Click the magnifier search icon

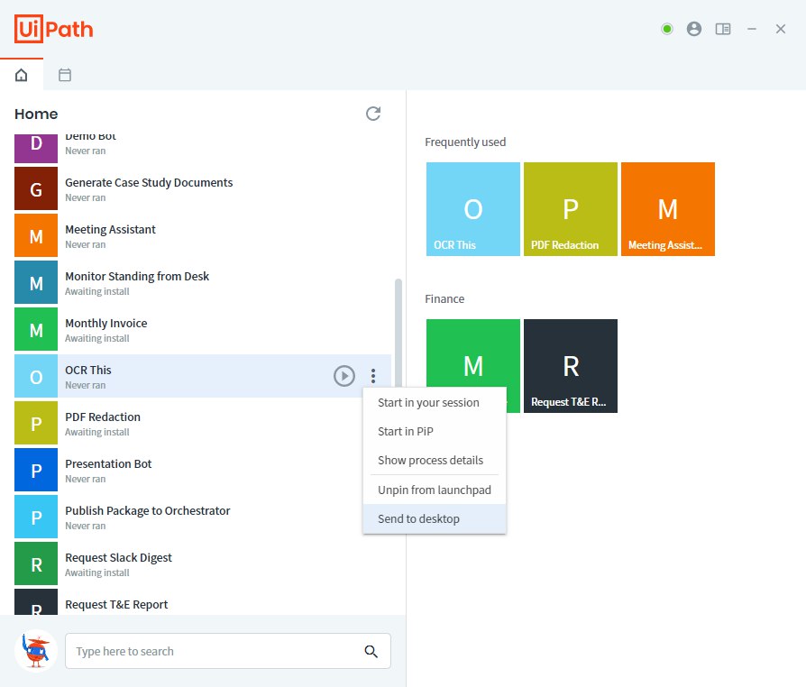pyautogui.click(x=371, y=652)
